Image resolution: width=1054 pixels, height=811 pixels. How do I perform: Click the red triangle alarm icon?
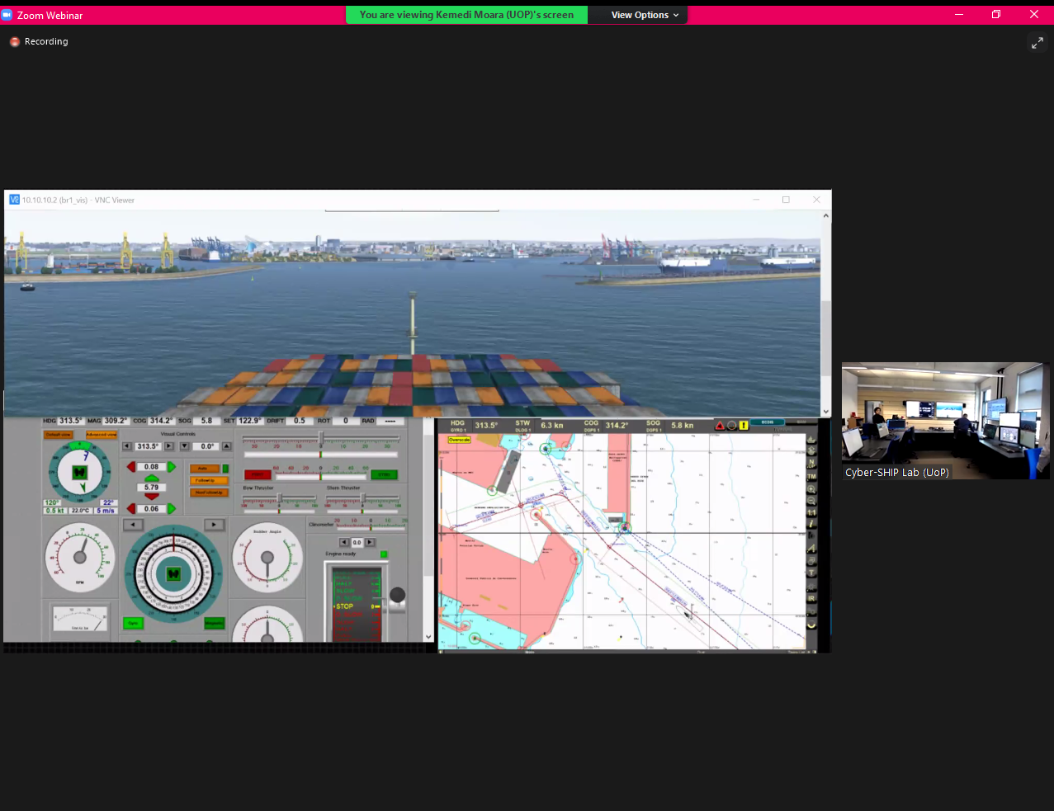720,426
